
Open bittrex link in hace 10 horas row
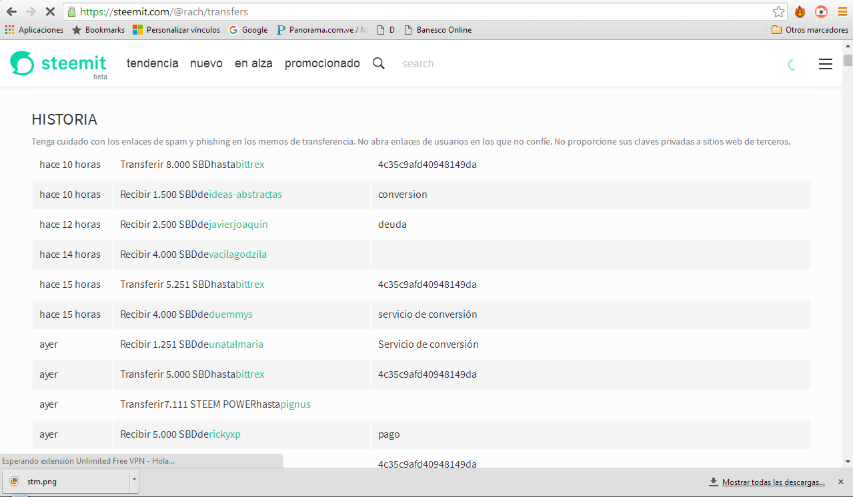point(250,165)
